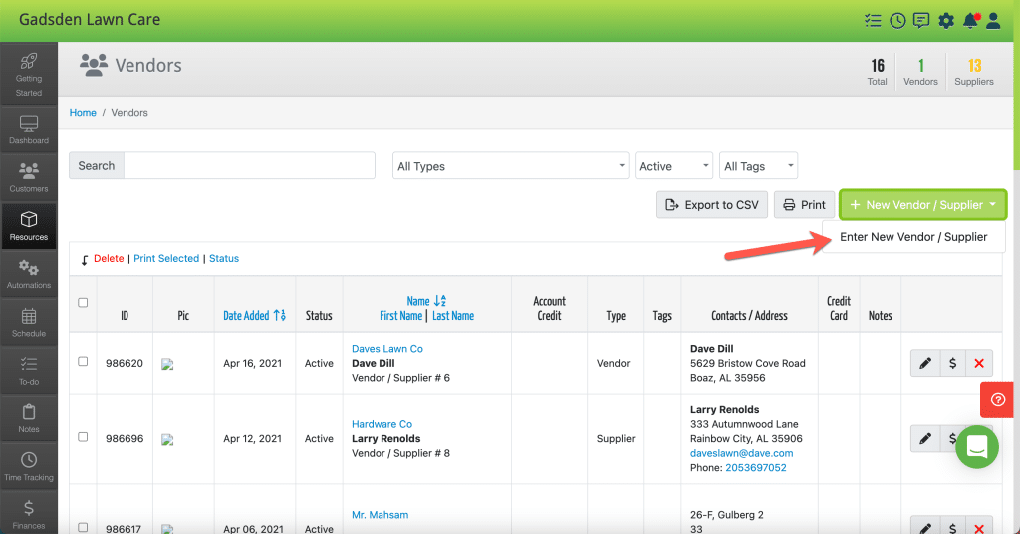Open the All Types dropdown
This screenshot has height=534, width=1020.
(511, 166)
